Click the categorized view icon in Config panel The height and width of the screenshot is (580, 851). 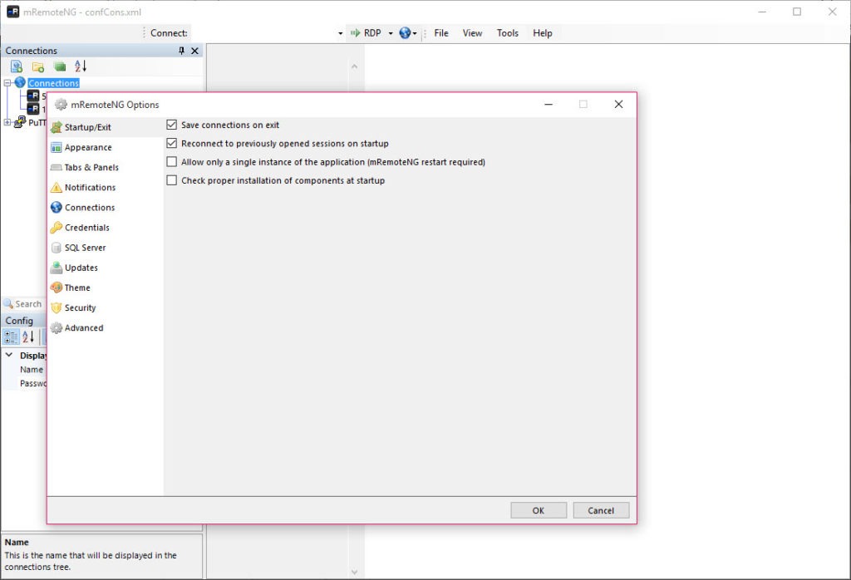10,337
